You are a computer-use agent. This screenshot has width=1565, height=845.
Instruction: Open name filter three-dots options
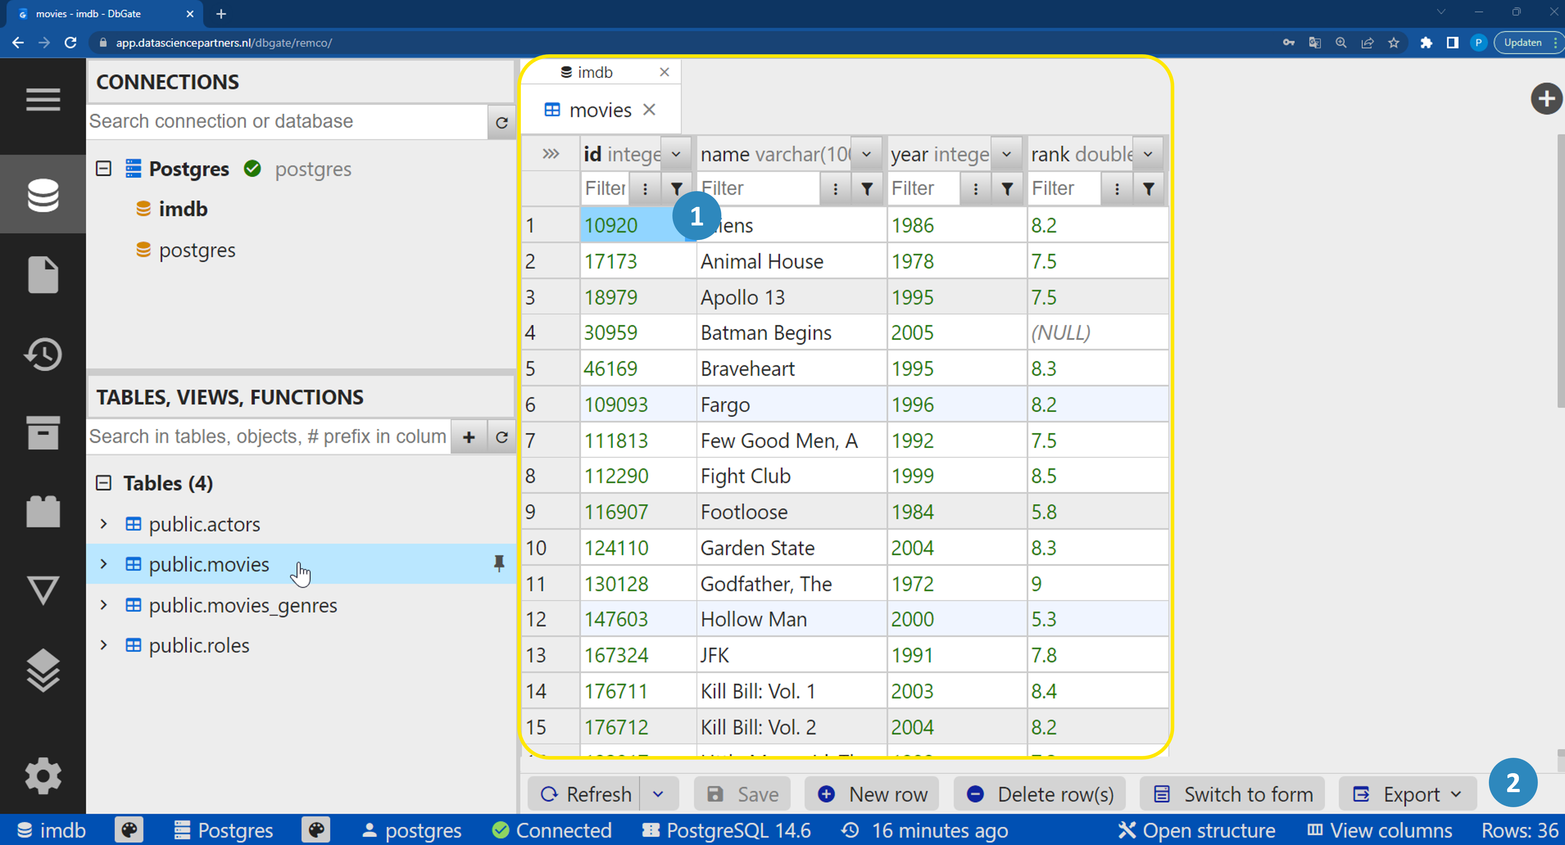click(835, 189)
